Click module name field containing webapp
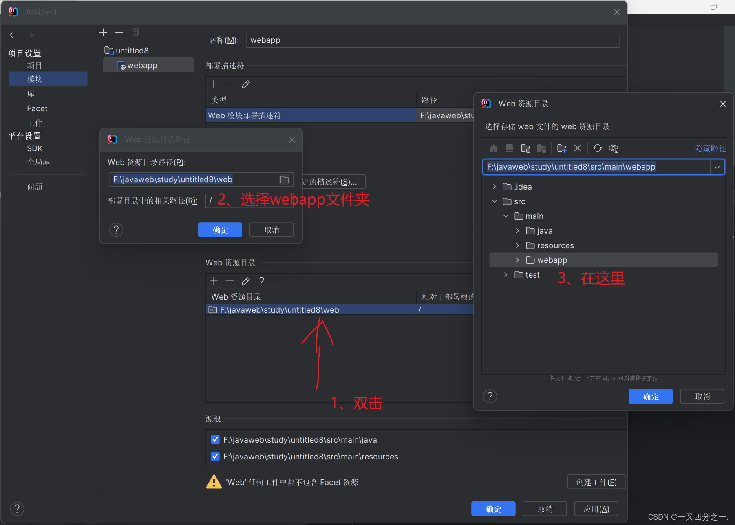 pos(433,40)
